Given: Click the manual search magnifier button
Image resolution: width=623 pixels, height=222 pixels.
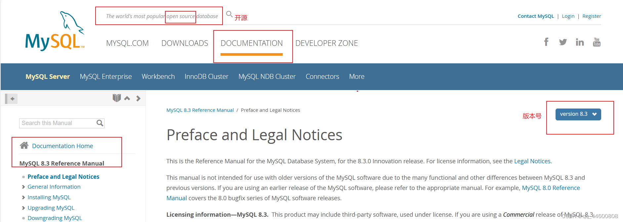Looking at the screenshot, I should point(100,123).
